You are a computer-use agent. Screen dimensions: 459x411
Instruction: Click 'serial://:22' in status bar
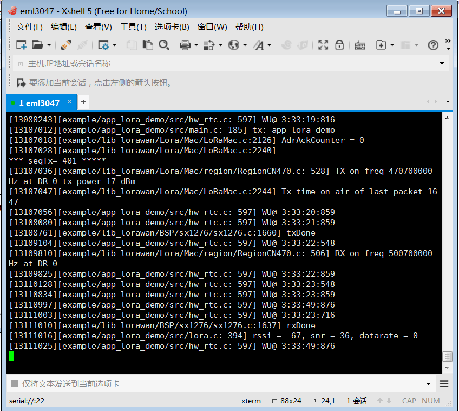(x=27, y=401)
